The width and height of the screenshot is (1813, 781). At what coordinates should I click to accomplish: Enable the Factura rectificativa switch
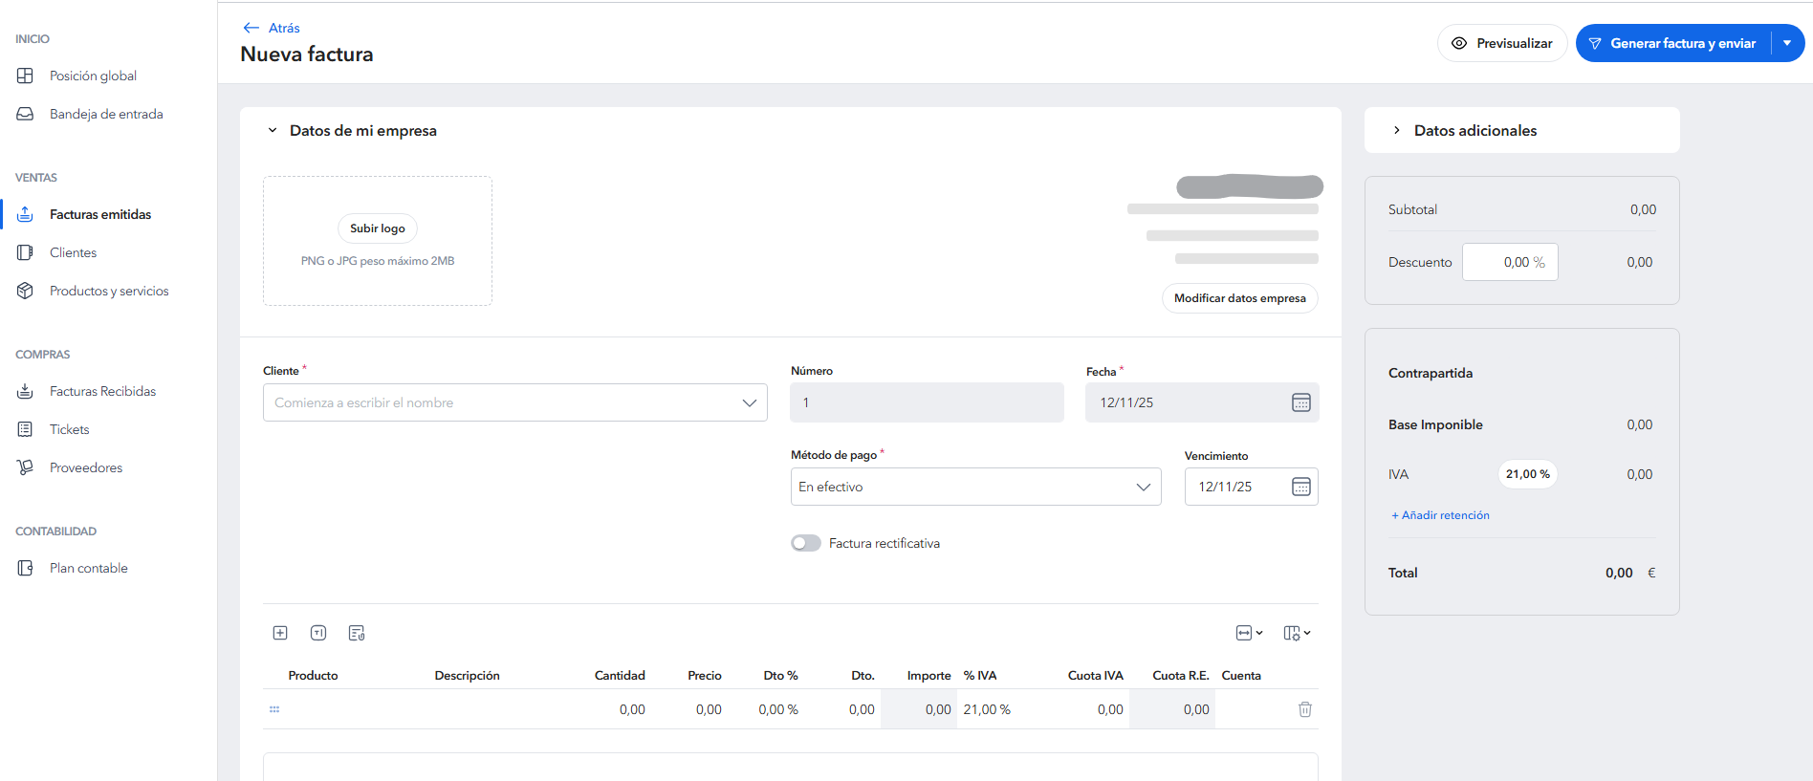pos(806,543)
